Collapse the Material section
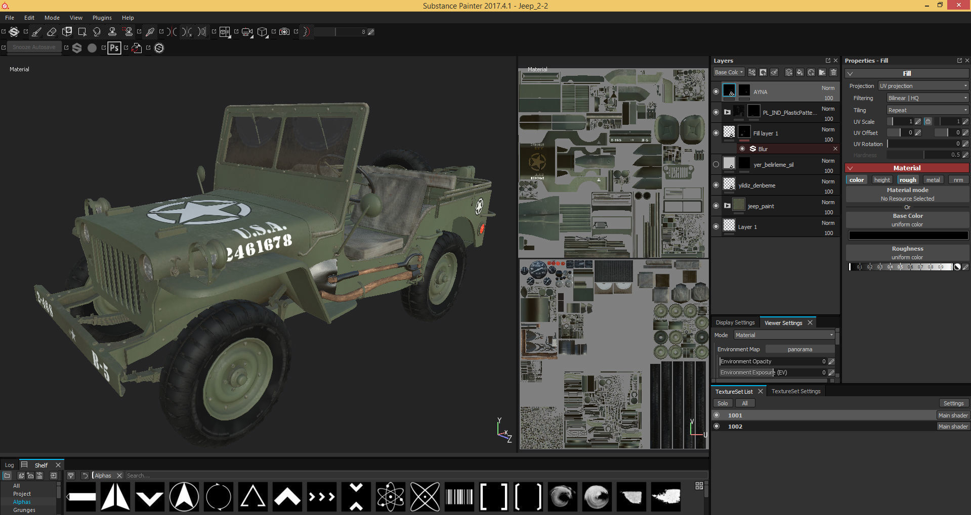The image size is (971, 515). point(850,168)
